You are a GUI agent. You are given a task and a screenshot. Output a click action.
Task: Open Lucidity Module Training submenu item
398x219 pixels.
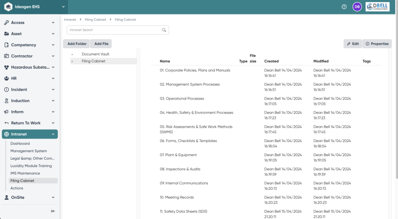31,166
